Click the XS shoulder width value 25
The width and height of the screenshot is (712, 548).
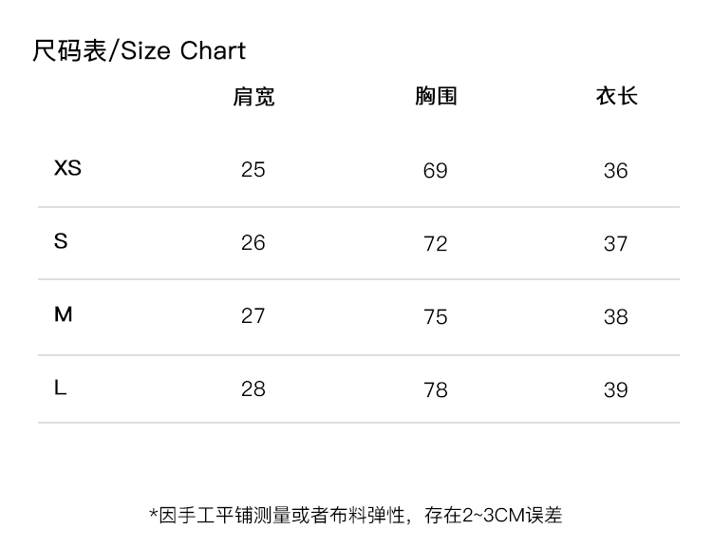[x=253, y=170]
